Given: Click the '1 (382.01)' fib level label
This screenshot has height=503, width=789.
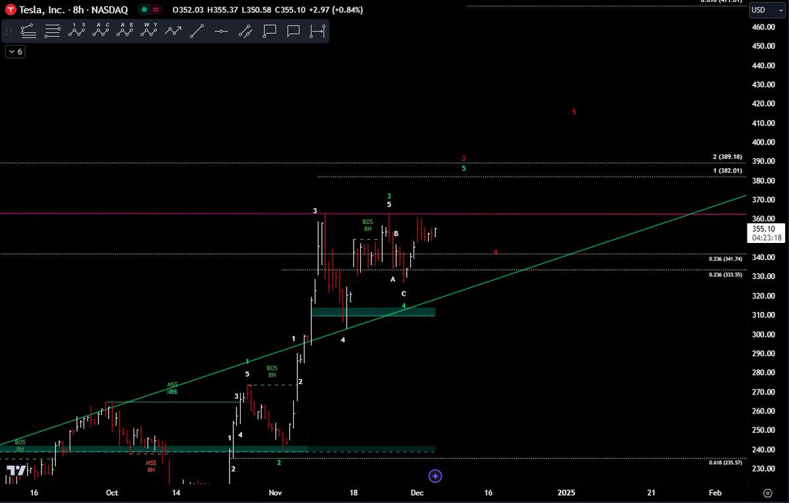Looking at the screenshot, I should coord(727,171).
